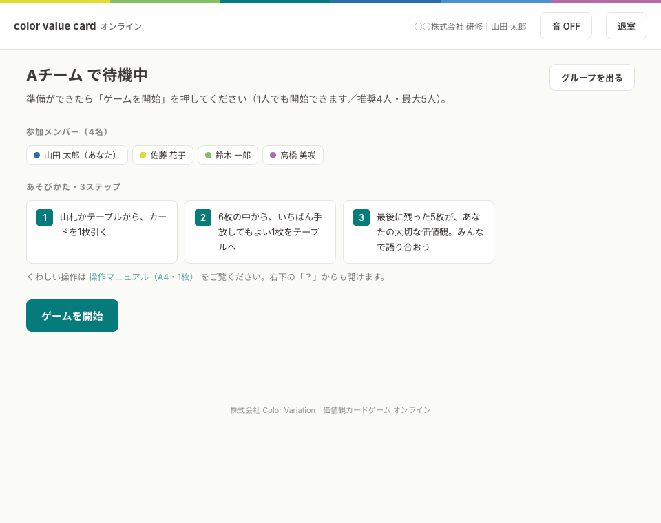Select member chip 高橋 美咲
Screen dimensions: 661x523
[x=293, y=155]
